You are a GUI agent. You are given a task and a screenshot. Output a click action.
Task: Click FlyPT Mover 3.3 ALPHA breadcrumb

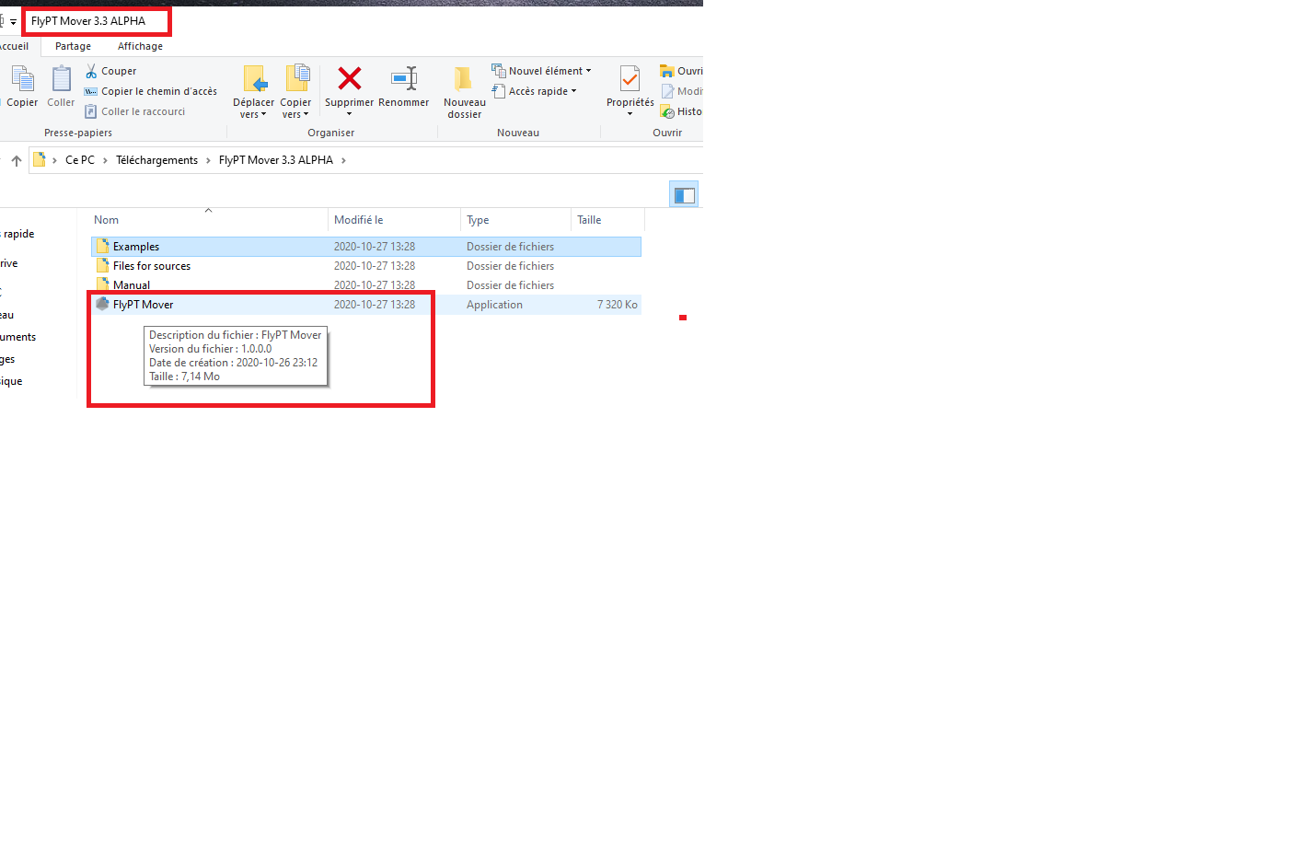click(276, 160)
